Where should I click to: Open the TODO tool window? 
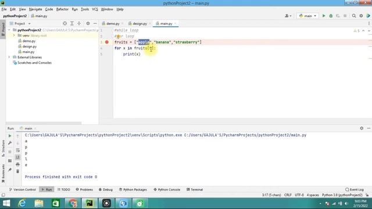pyautogui.click(x=64, y=190)
